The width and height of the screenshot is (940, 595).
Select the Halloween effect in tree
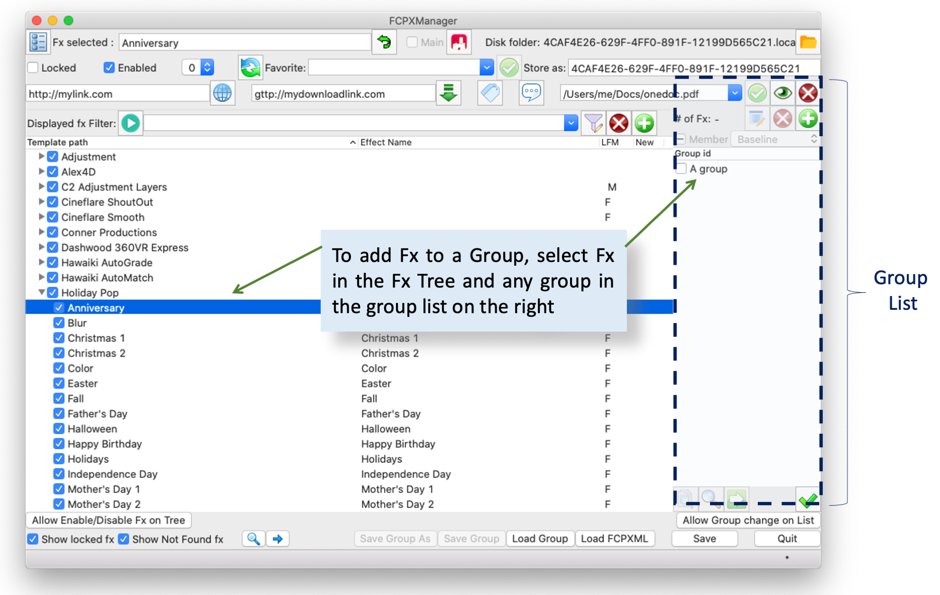point(92,429)
